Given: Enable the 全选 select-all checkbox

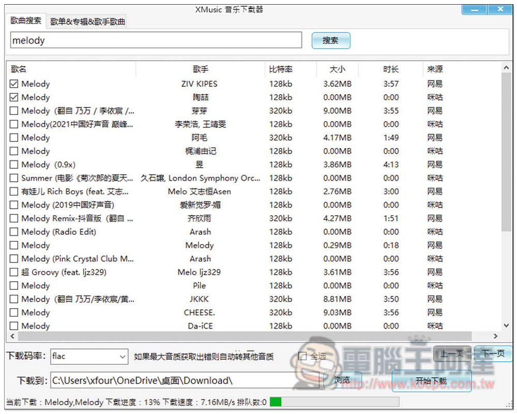Looking at the screenshot, I should click(x=303, y=356).
